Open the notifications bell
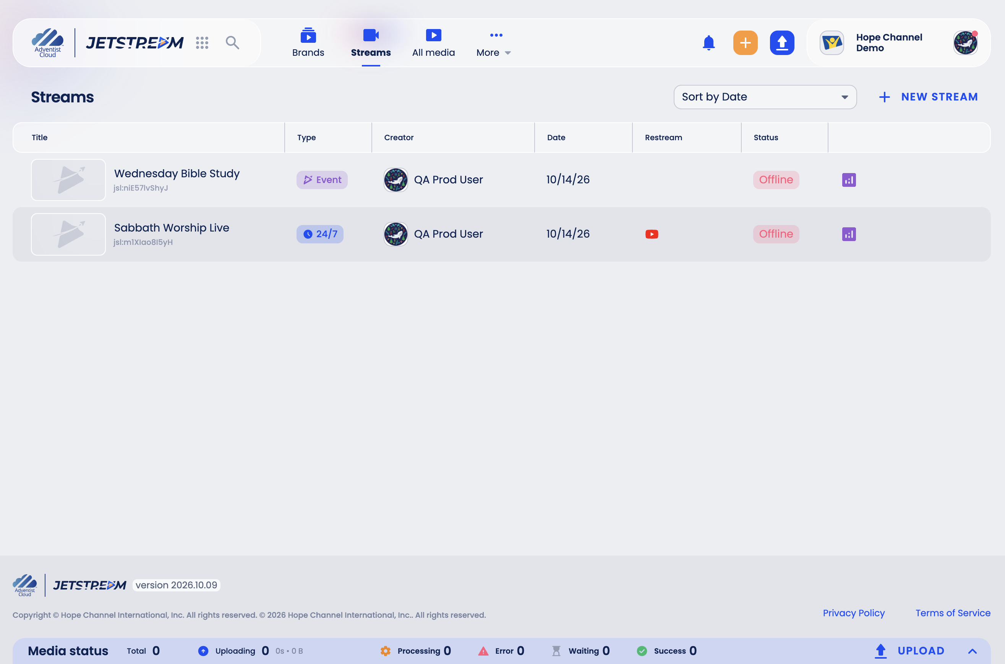The width and height of the screenshot is (1005, 664). click(x=708, y=43)
